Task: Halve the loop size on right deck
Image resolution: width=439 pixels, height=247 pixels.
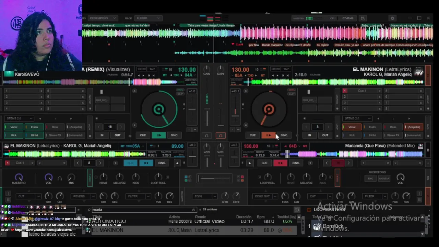Action: [x=307, y=127]
